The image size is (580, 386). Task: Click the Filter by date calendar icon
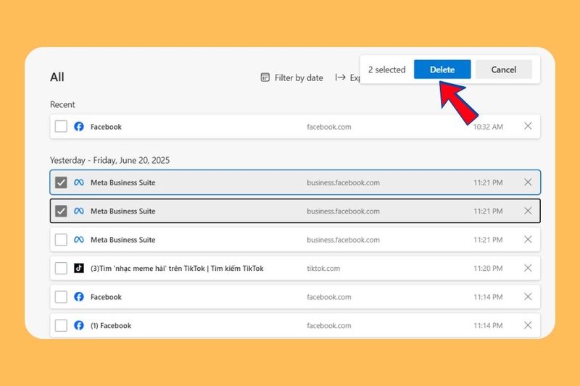[x=265, y=77]
